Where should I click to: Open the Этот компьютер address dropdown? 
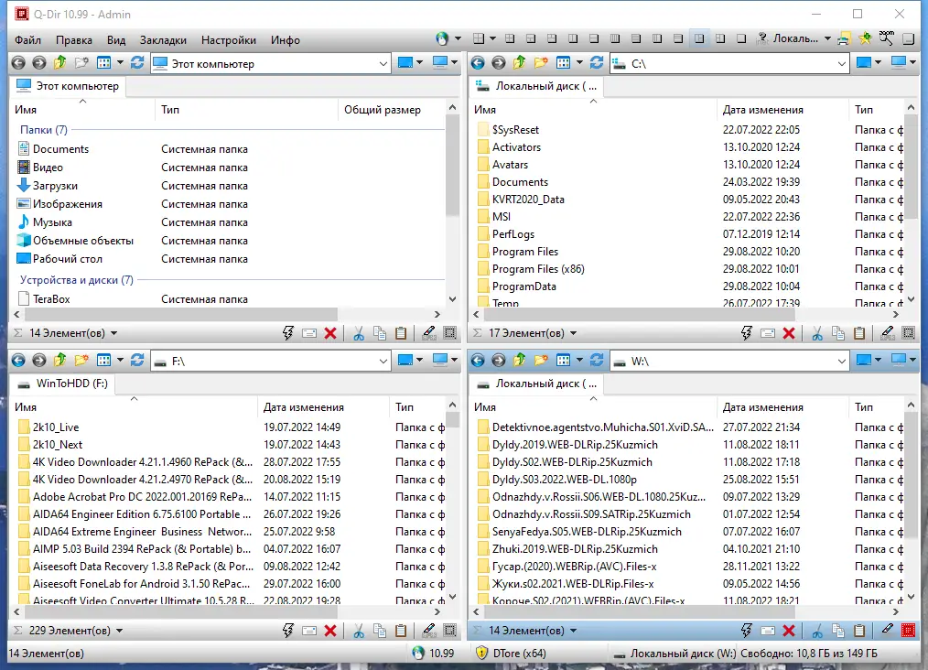click(x=383, y=63)
